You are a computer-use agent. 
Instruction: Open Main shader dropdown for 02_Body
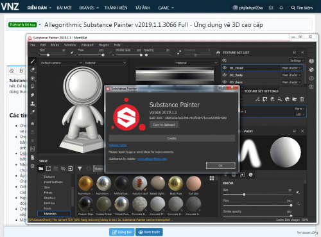(291, 75)
